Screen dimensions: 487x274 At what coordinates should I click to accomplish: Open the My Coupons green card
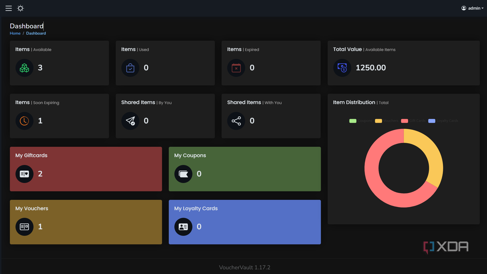(245, 169)
